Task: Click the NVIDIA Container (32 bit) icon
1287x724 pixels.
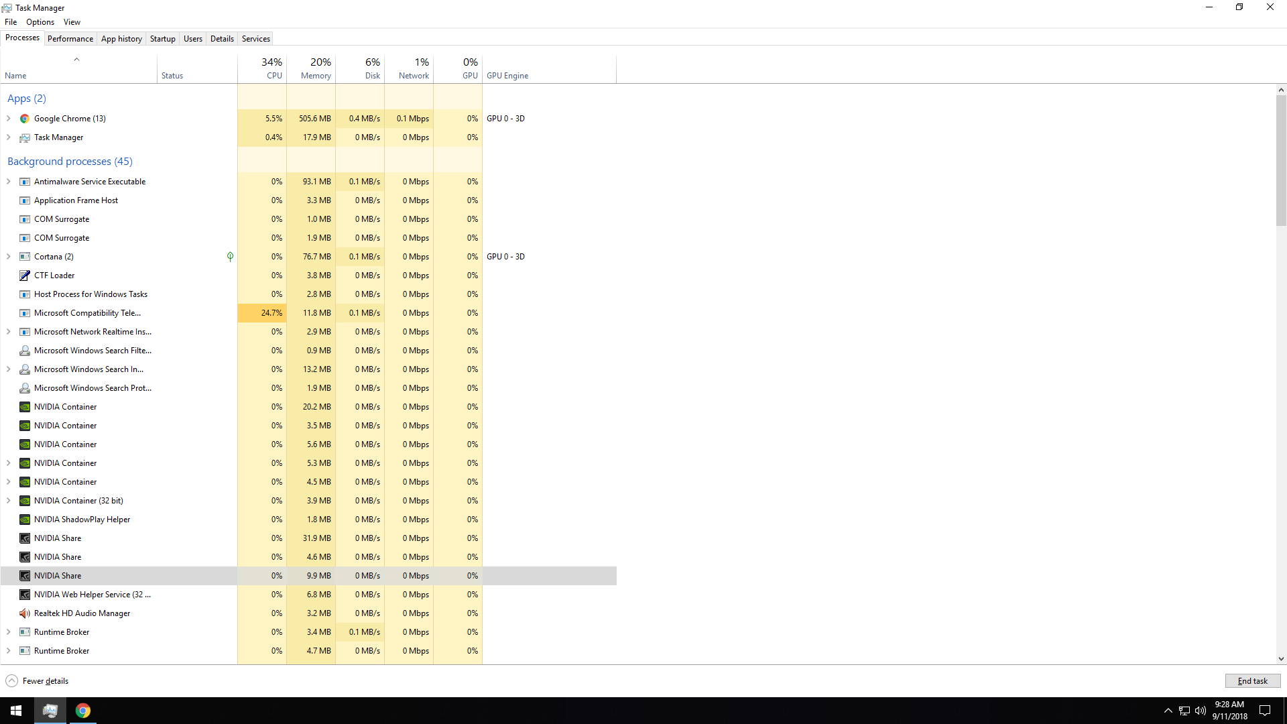Action: click(x=25, y=501)
